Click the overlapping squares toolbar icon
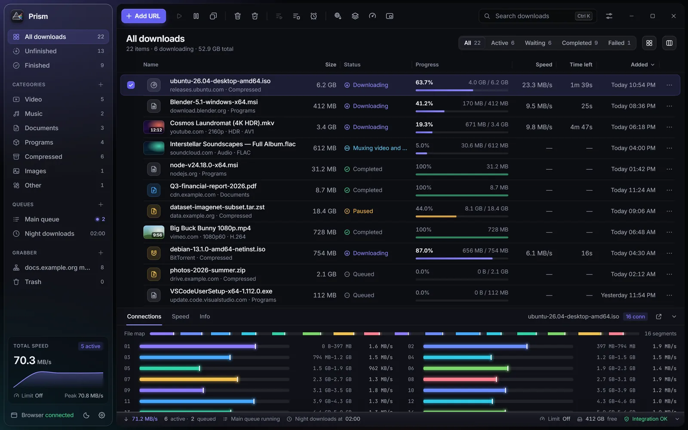The image size is (688, 430). tap(213, 16)
